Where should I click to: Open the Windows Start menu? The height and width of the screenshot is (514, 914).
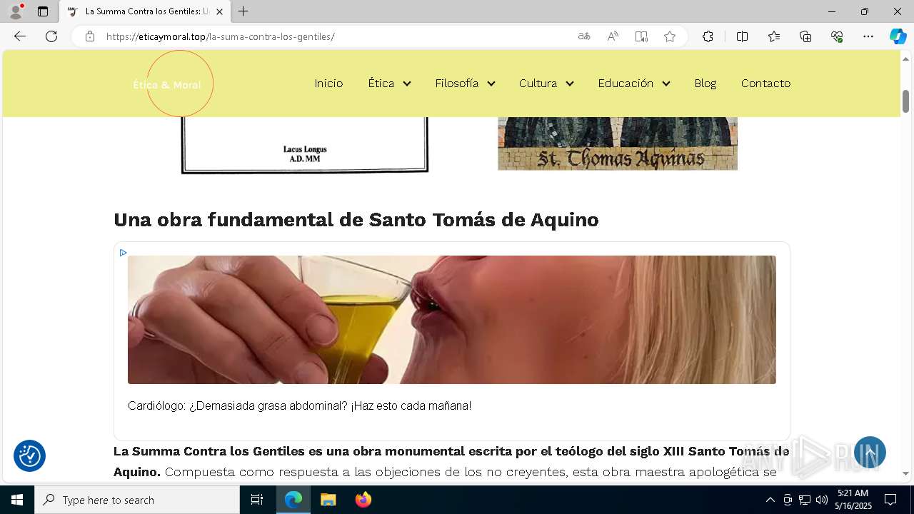17,500
